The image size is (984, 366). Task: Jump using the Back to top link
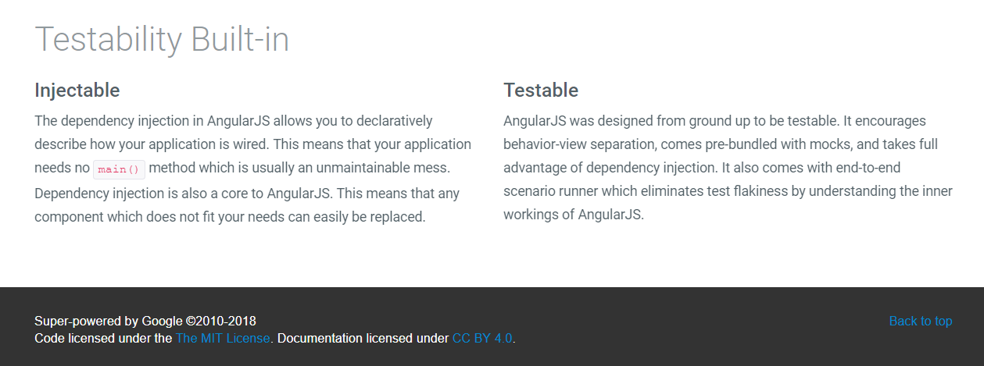(x=921, y=321)
